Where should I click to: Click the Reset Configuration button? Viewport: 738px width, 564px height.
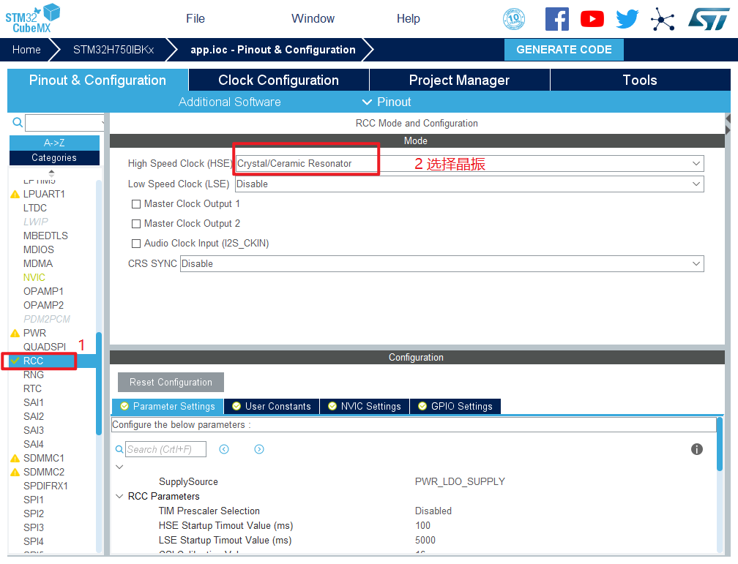click(x=171, y=383)
